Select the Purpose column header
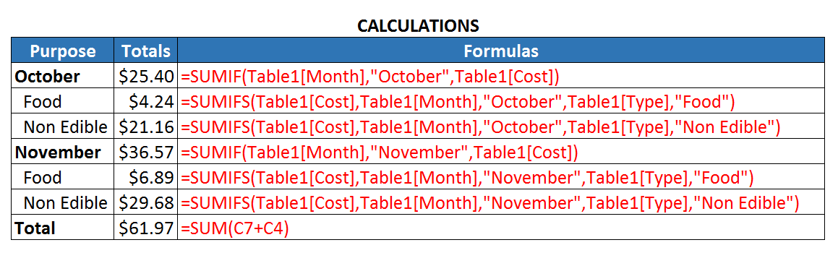Image resolution: width=838 pixels, height=266 pixels. 62,51
